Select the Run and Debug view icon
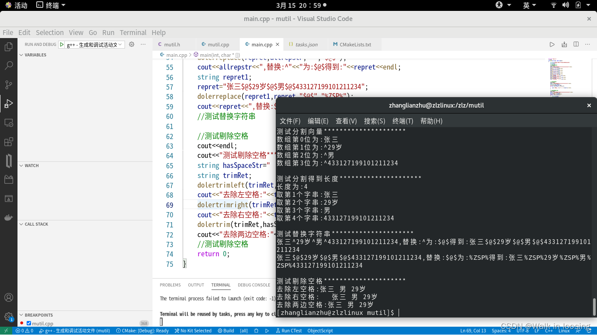The width and height of the screenshot is (597, 335). 8,104
